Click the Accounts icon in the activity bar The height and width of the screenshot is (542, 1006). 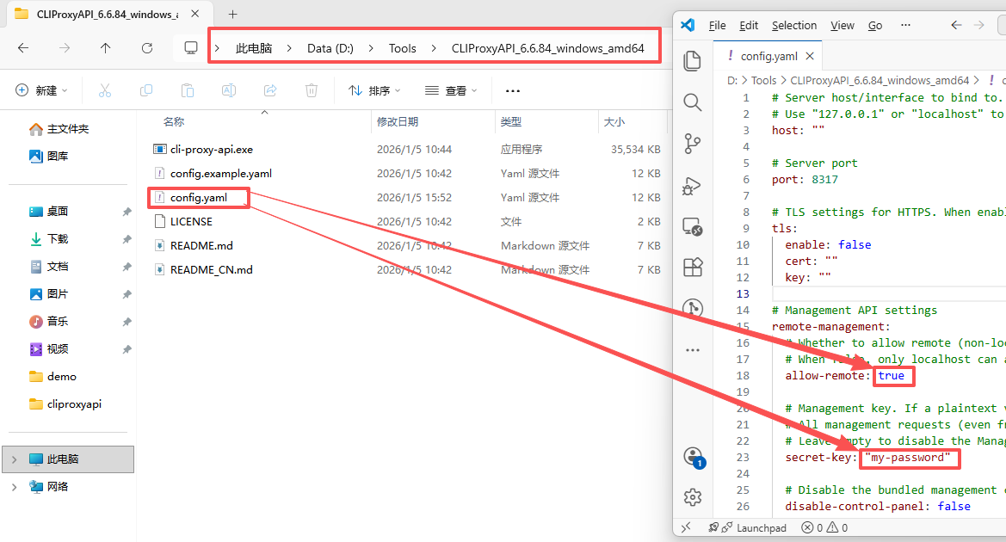coord(692,457)
